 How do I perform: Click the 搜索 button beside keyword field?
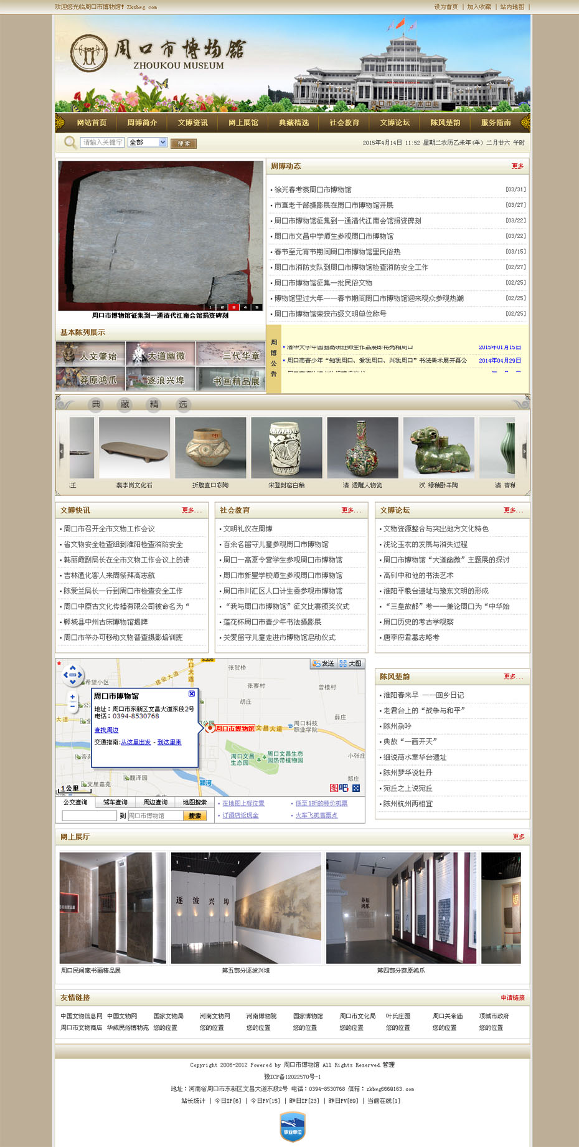tap(184, 143)
